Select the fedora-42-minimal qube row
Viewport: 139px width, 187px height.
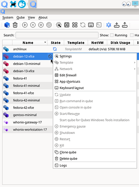28,100
